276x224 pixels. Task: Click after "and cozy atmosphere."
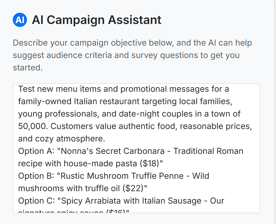[105, 139]
